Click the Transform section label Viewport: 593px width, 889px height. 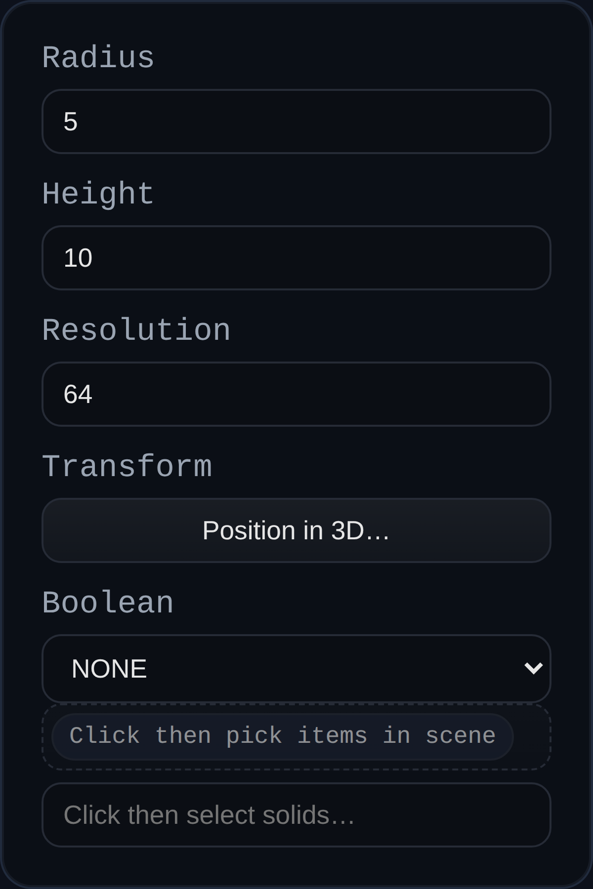tap(127, 465)
